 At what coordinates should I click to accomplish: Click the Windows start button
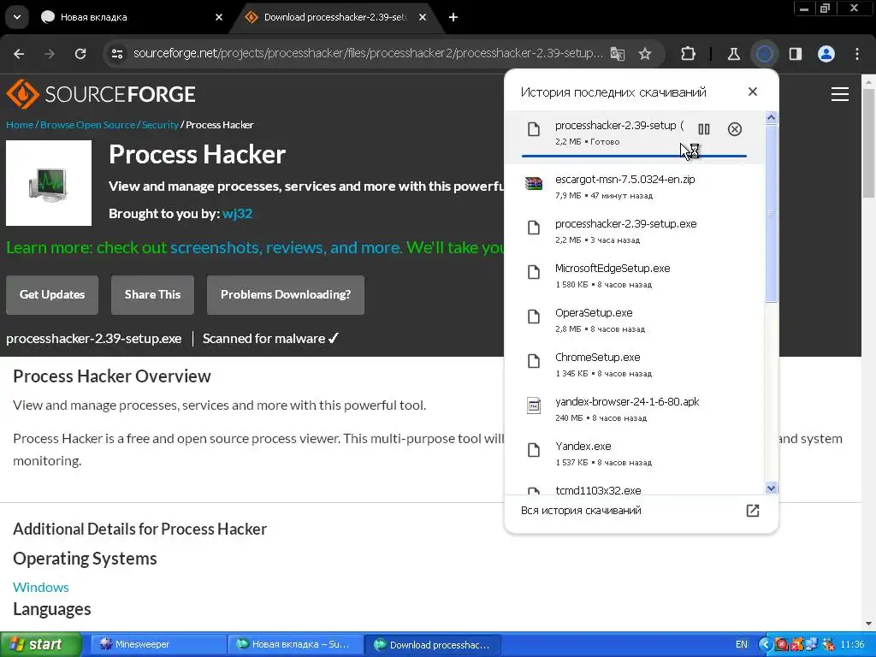tap(40, 644)
